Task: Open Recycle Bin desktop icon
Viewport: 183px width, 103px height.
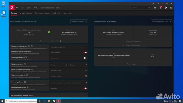Action: pos(4,4)
